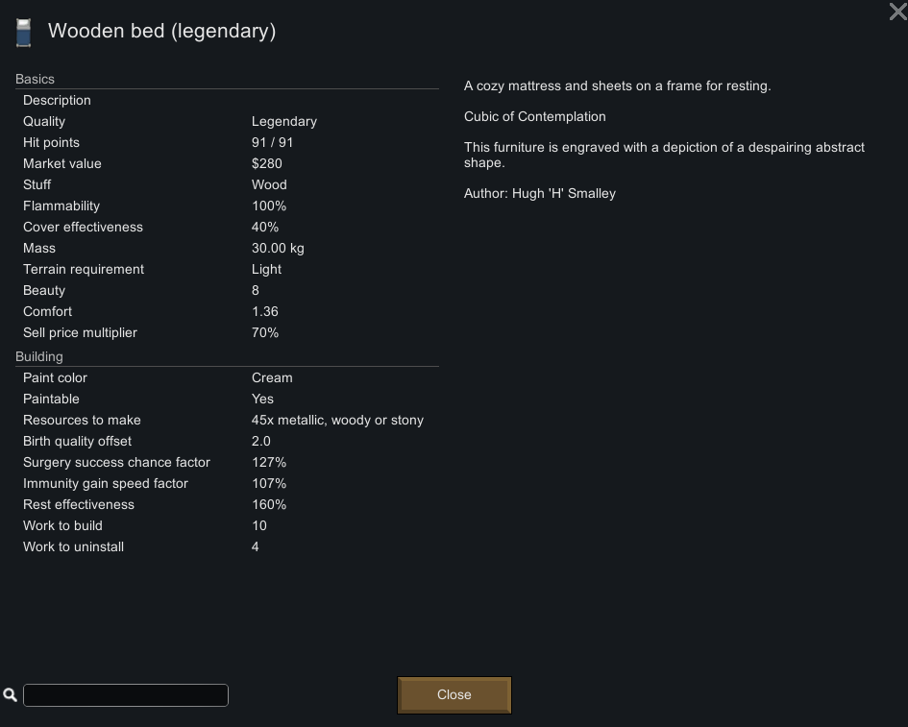
Task: Click the wooden bed icon in header
Action: pyautogui.click(x=24, y=33)
